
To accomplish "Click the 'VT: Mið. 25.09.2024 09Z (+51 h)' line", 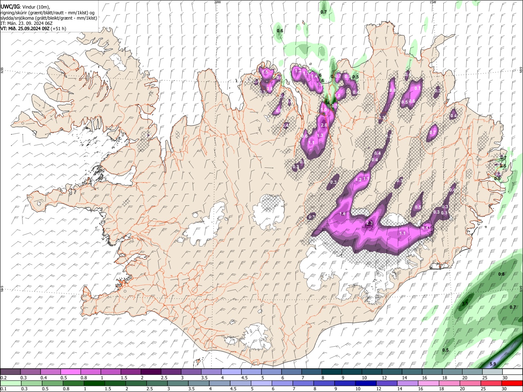I will click(34, 29).
